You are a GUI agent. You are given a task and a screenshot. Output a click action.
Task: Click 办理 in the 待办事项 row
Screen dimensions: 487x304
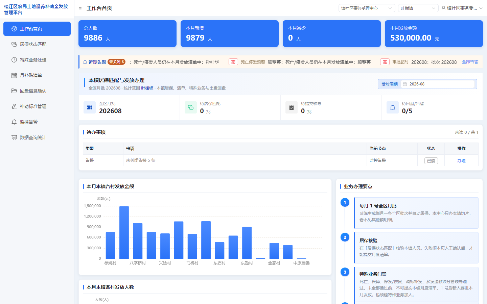[x=461, y=161]
